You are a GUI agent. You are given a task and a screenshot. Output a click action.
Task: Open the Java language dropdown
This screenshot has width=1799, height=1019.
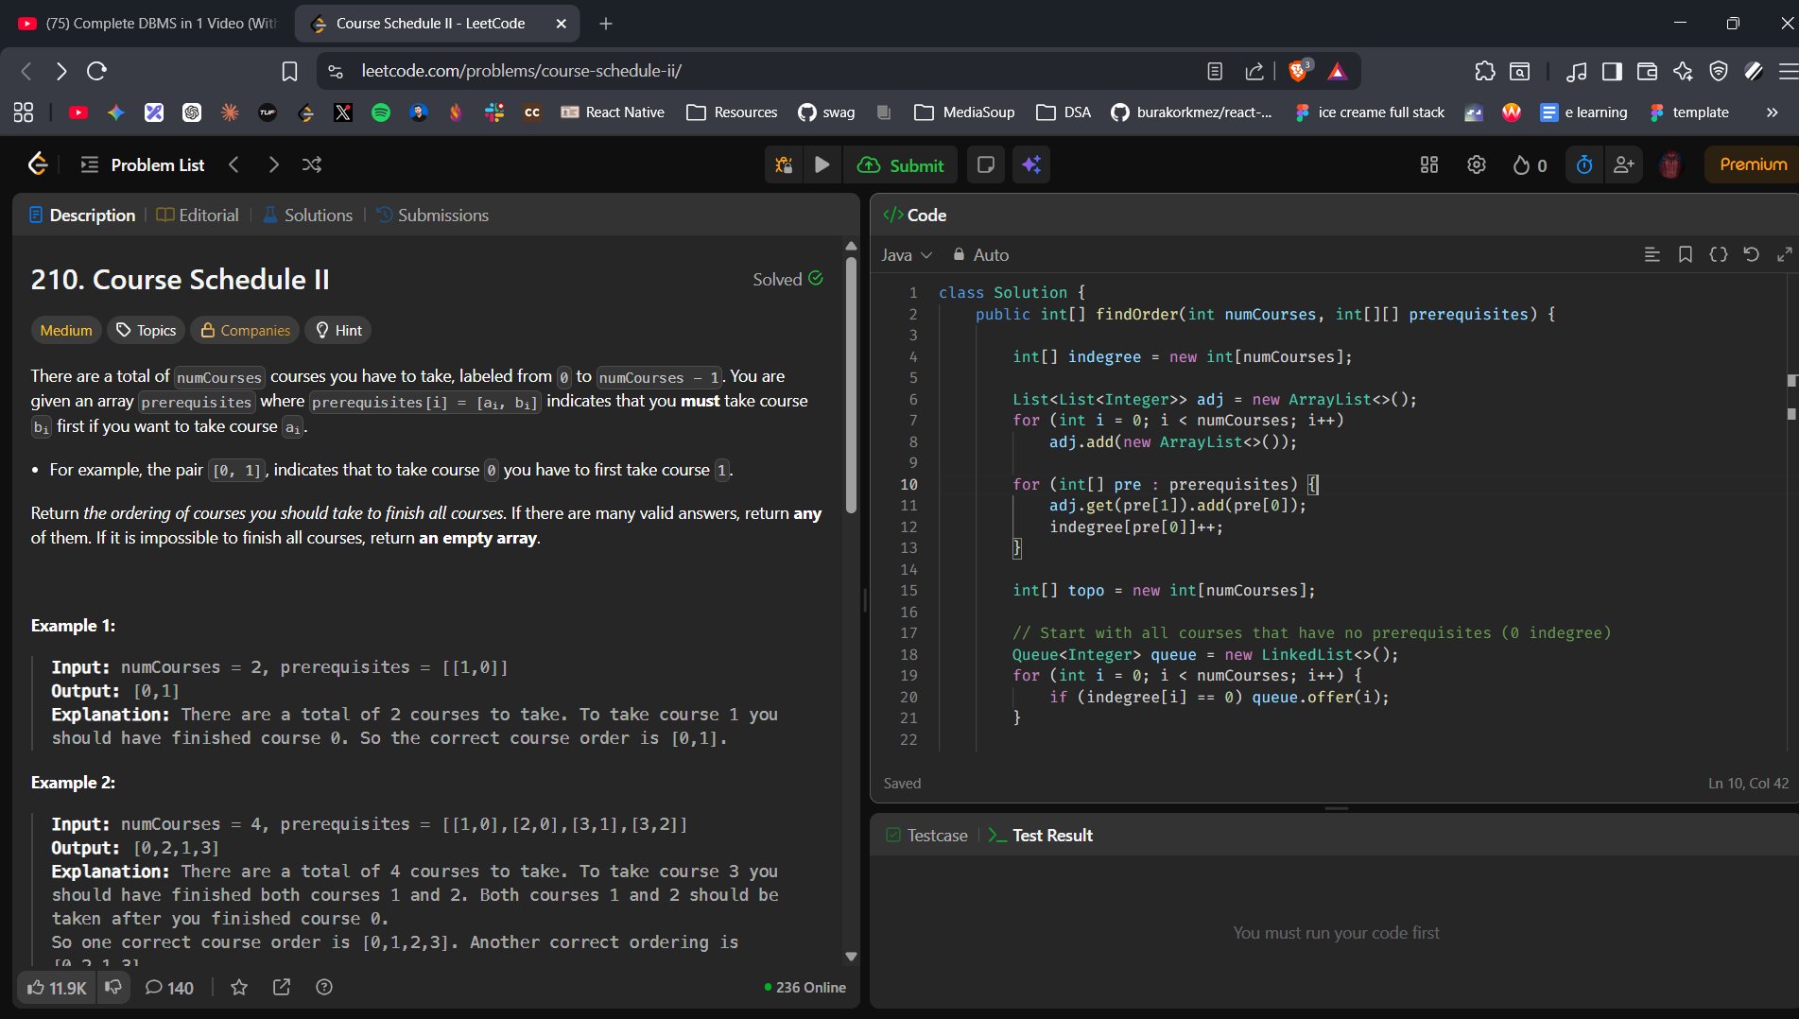pyautogui.click(x=906, y=255)
